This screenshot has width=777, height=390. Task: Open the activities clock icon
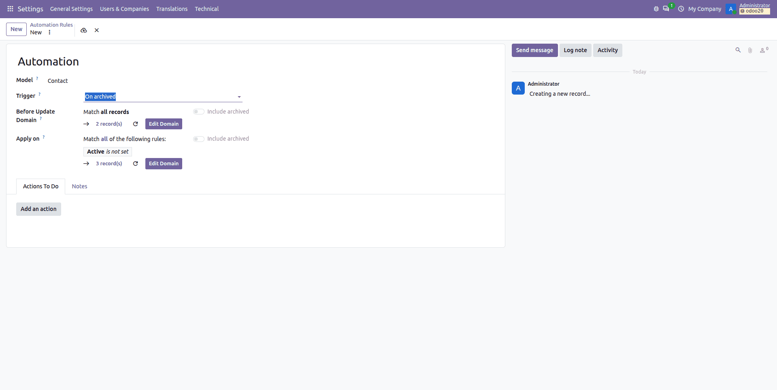pos(681,9)
